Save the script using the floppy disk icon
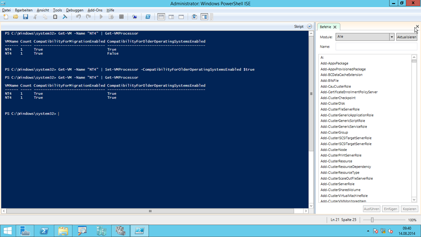The height and width of the screenshot is (237, 421). (x=25, y=17)
